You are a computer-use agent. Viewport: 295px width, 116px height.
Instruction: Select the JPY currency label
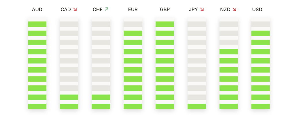point(193,10)
